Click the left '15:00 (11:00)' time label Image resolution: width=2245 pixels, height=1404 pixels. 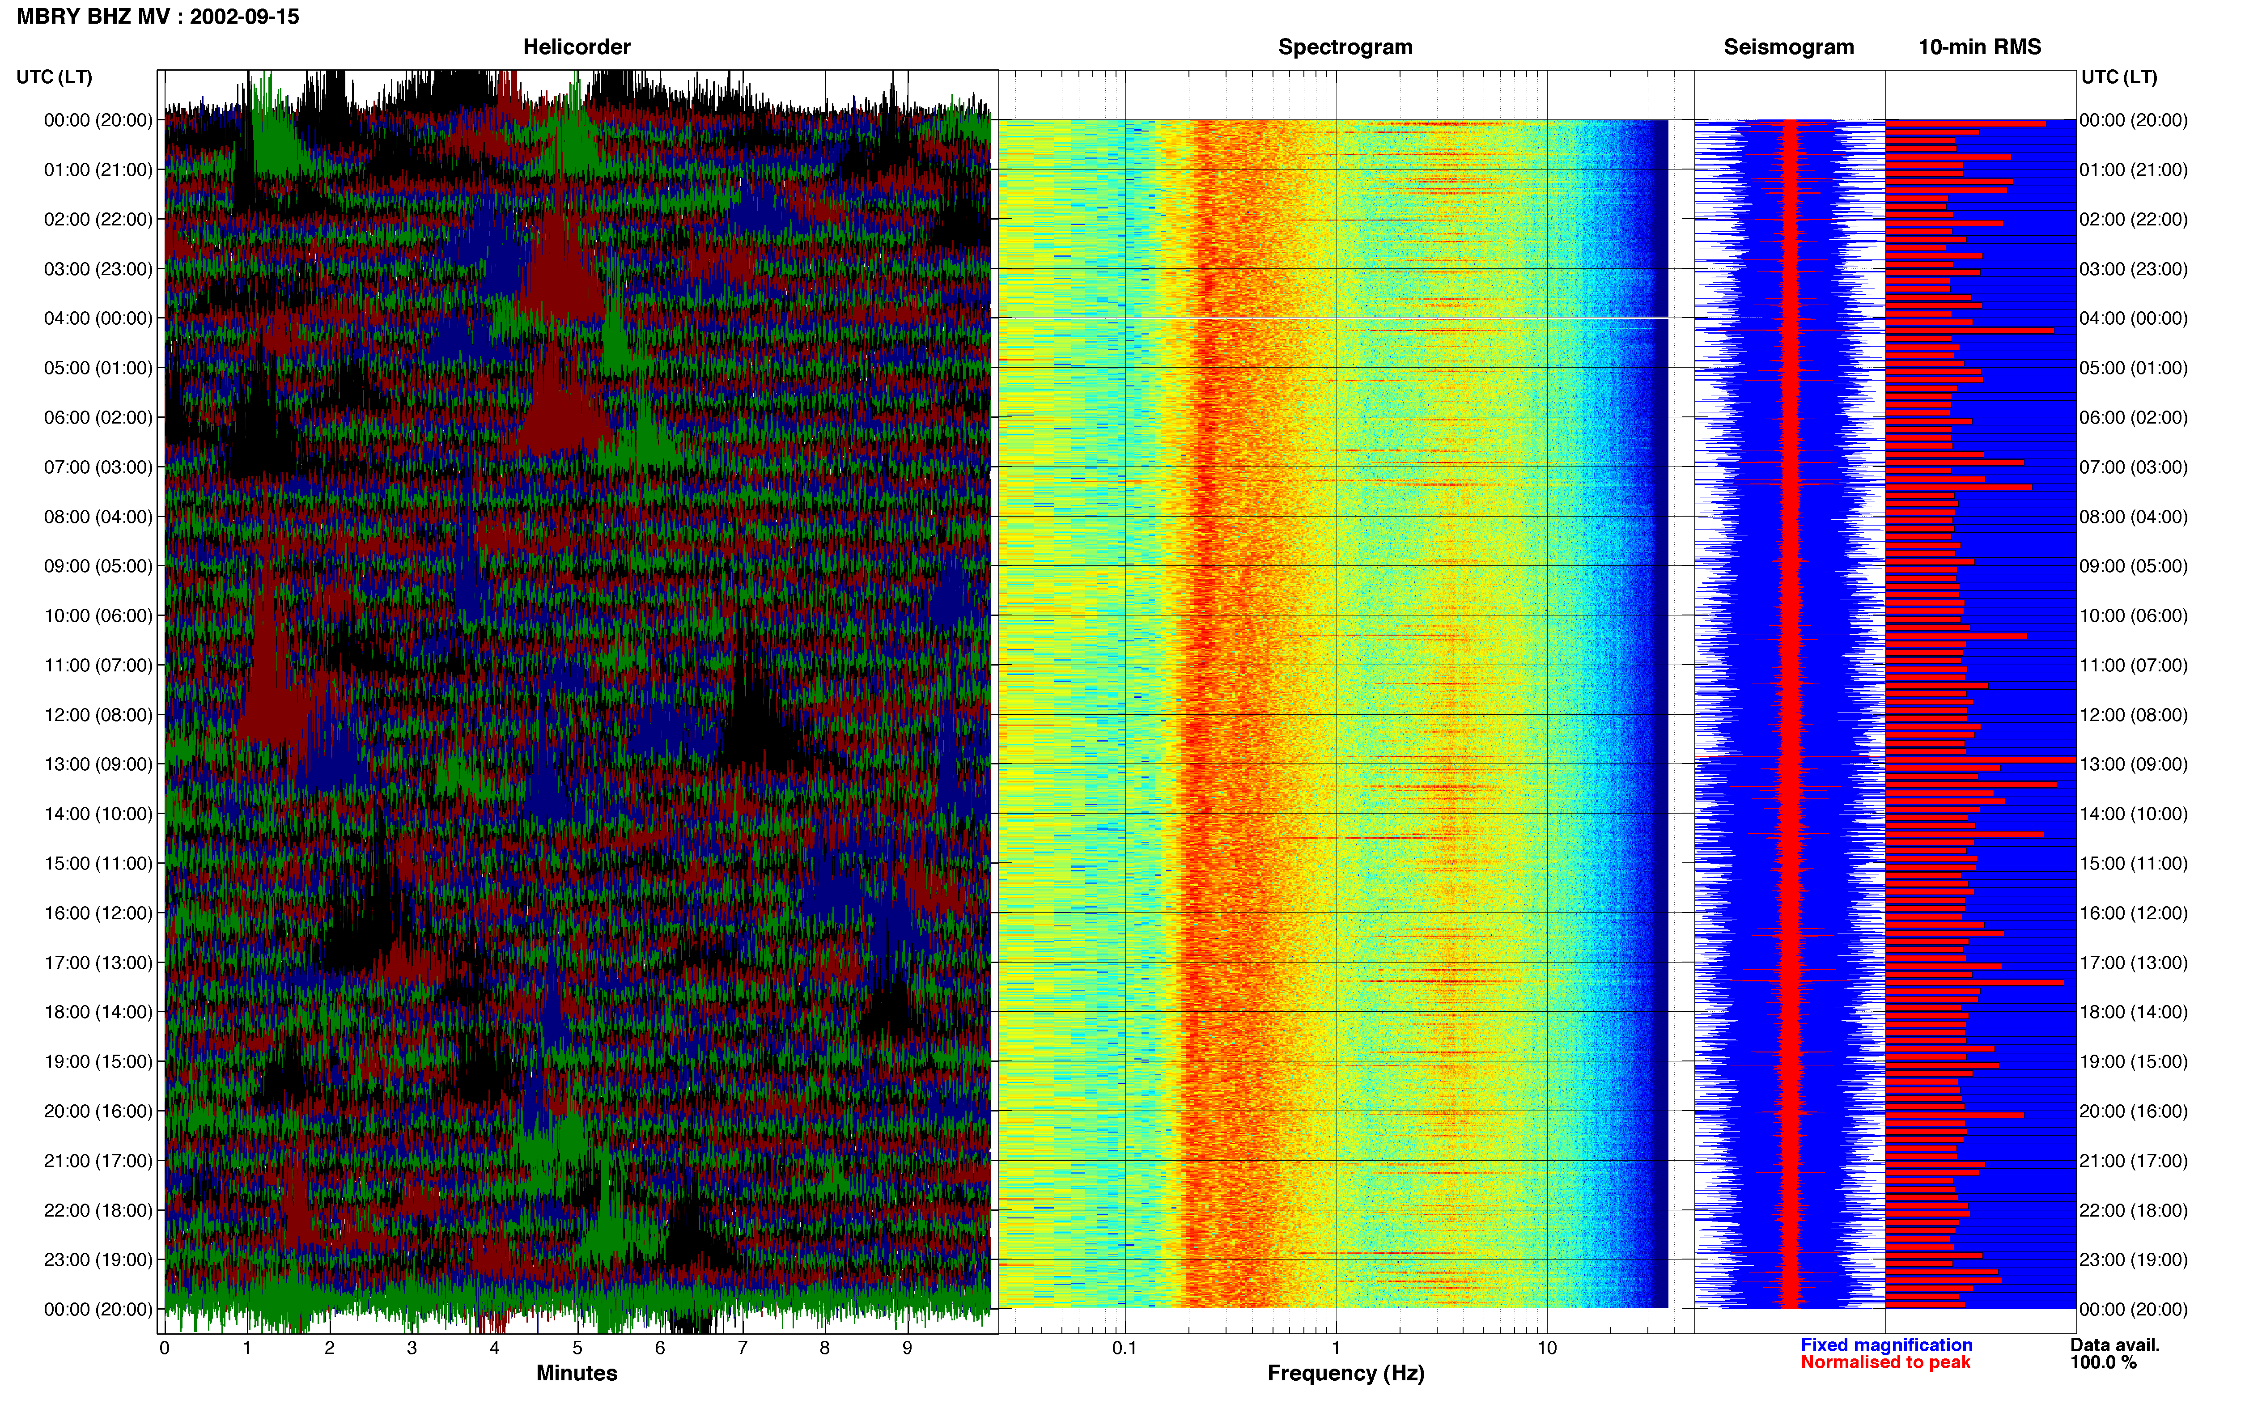click(98, 864)
